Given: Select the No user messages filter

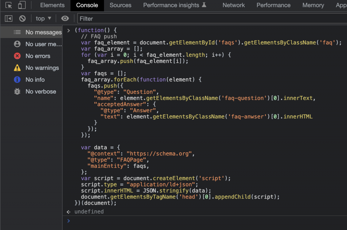Looking at the screenshot, I should point(32,44).
